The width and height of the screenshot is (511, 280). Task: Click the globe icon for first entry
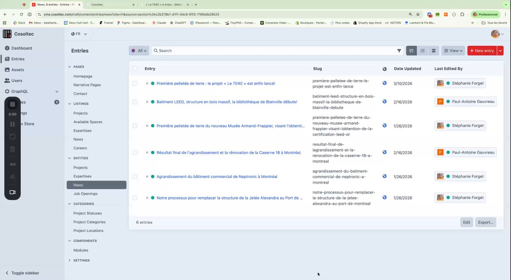click(x=384, y=83)
